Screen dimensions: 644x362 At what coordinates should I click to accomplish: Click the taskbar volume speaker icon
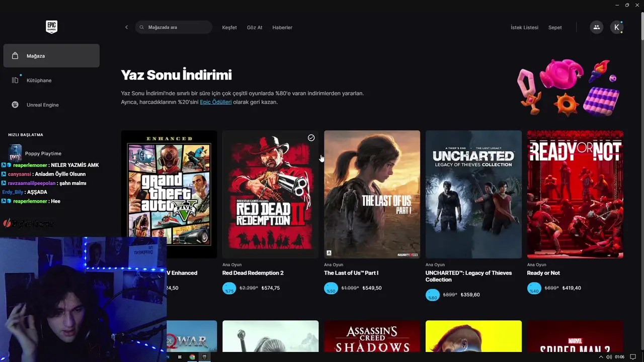[609, 357]
